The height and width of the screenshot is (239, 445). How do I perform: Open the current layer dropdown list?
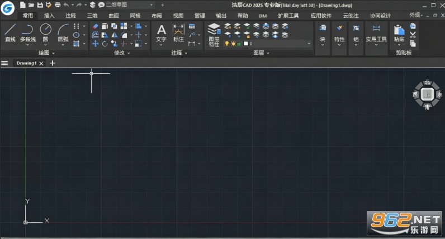[x=309, y=44]
